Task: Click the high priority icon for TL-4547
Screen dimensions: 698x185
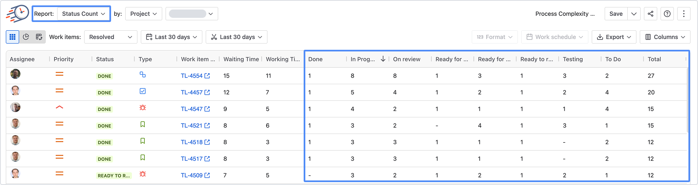Action: point(59,107)
